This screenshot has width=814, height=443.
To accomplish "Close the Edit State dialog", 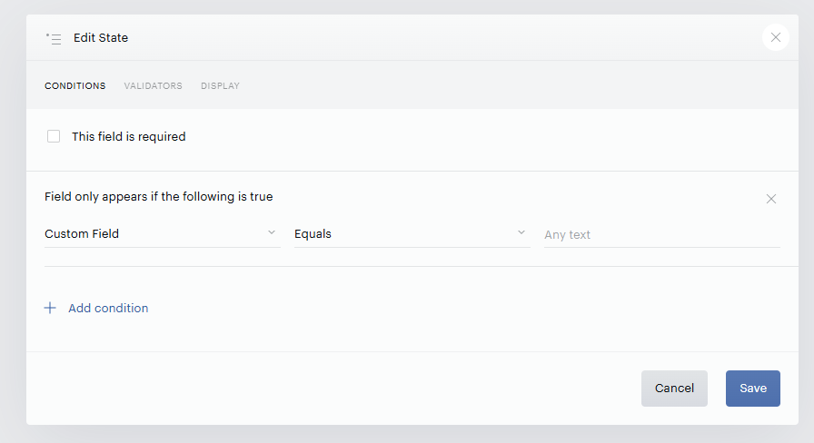I will coord(776,37).
